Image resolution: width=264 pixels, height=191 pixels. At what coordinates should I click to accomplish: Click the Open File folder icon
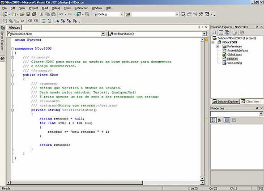point(22,14)
